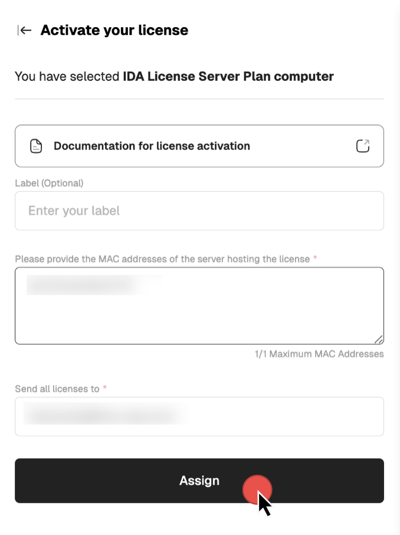Click the You have selected text

(x=67, y=77)
